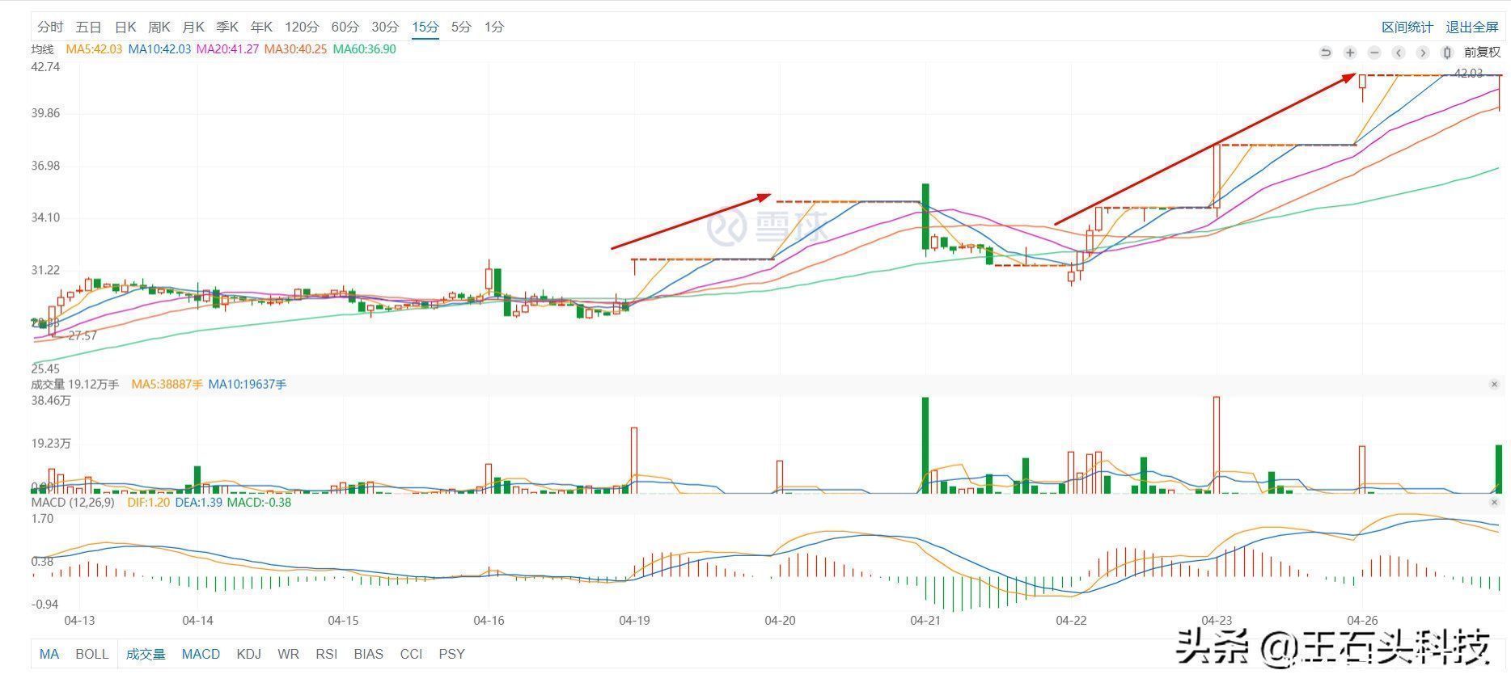Close the MACD indicator panel
Image resolution: width=1511 pixels, height=687 pixels.
pos(1494,503)
